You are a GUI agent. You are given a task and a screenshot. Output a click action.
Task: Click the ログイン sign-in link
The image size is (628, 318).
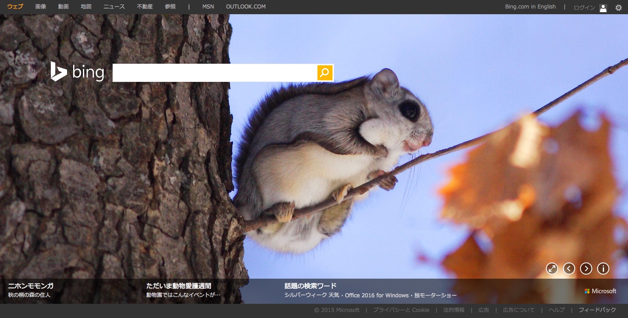point(584,8)
